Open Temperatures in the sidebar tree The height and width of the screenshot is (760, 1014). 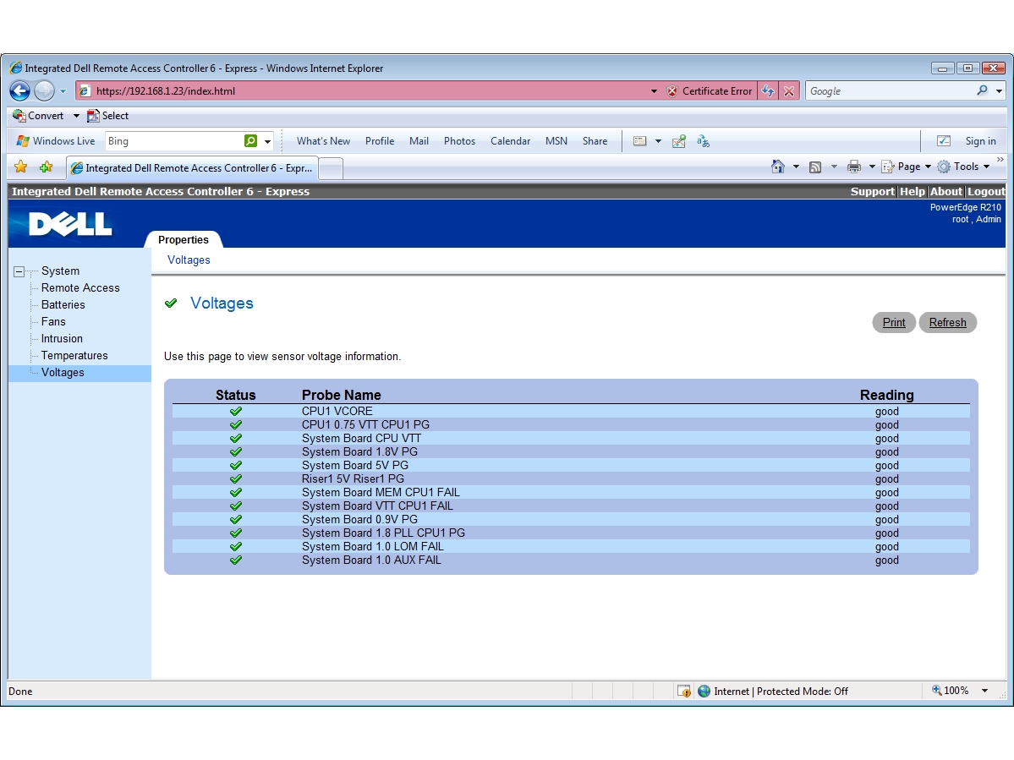point(74,356)
